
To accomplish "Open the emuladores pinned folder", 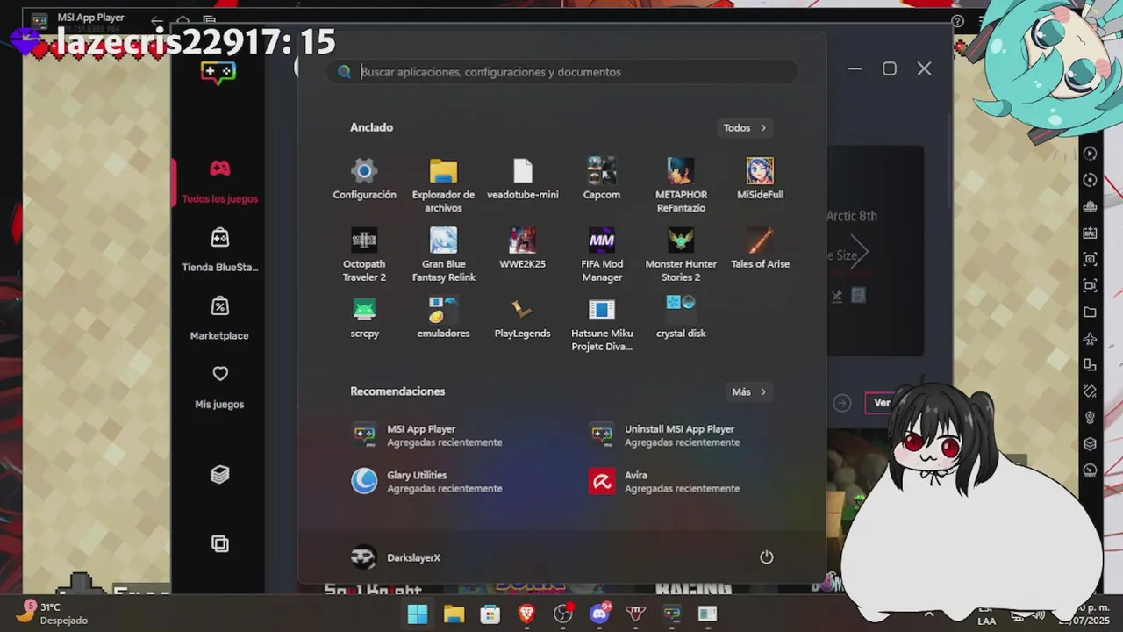I will (x=443, y=318).
